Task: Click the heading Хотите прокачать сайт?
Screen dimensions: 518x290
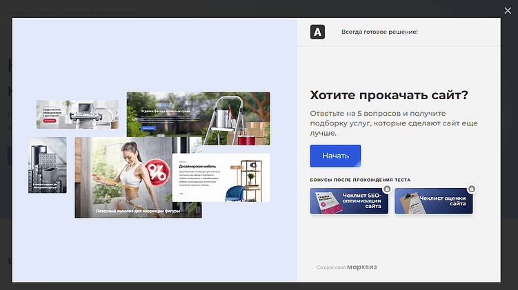Action: coord(389,95)
